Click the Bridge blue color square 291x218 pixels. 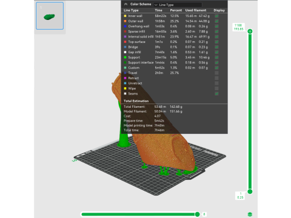(x=125, y=47)
